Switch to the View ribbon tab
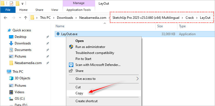This screenshot has height=106, width=215. (54, 10)
